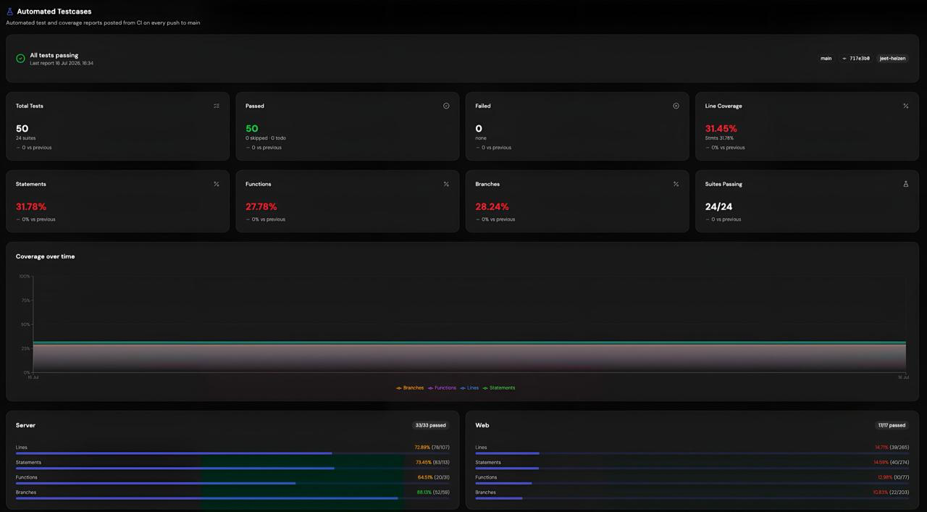Click the 24/24 Suites Passing value
This screenshot has height=512, width=927.
click(x=718, y=206)
